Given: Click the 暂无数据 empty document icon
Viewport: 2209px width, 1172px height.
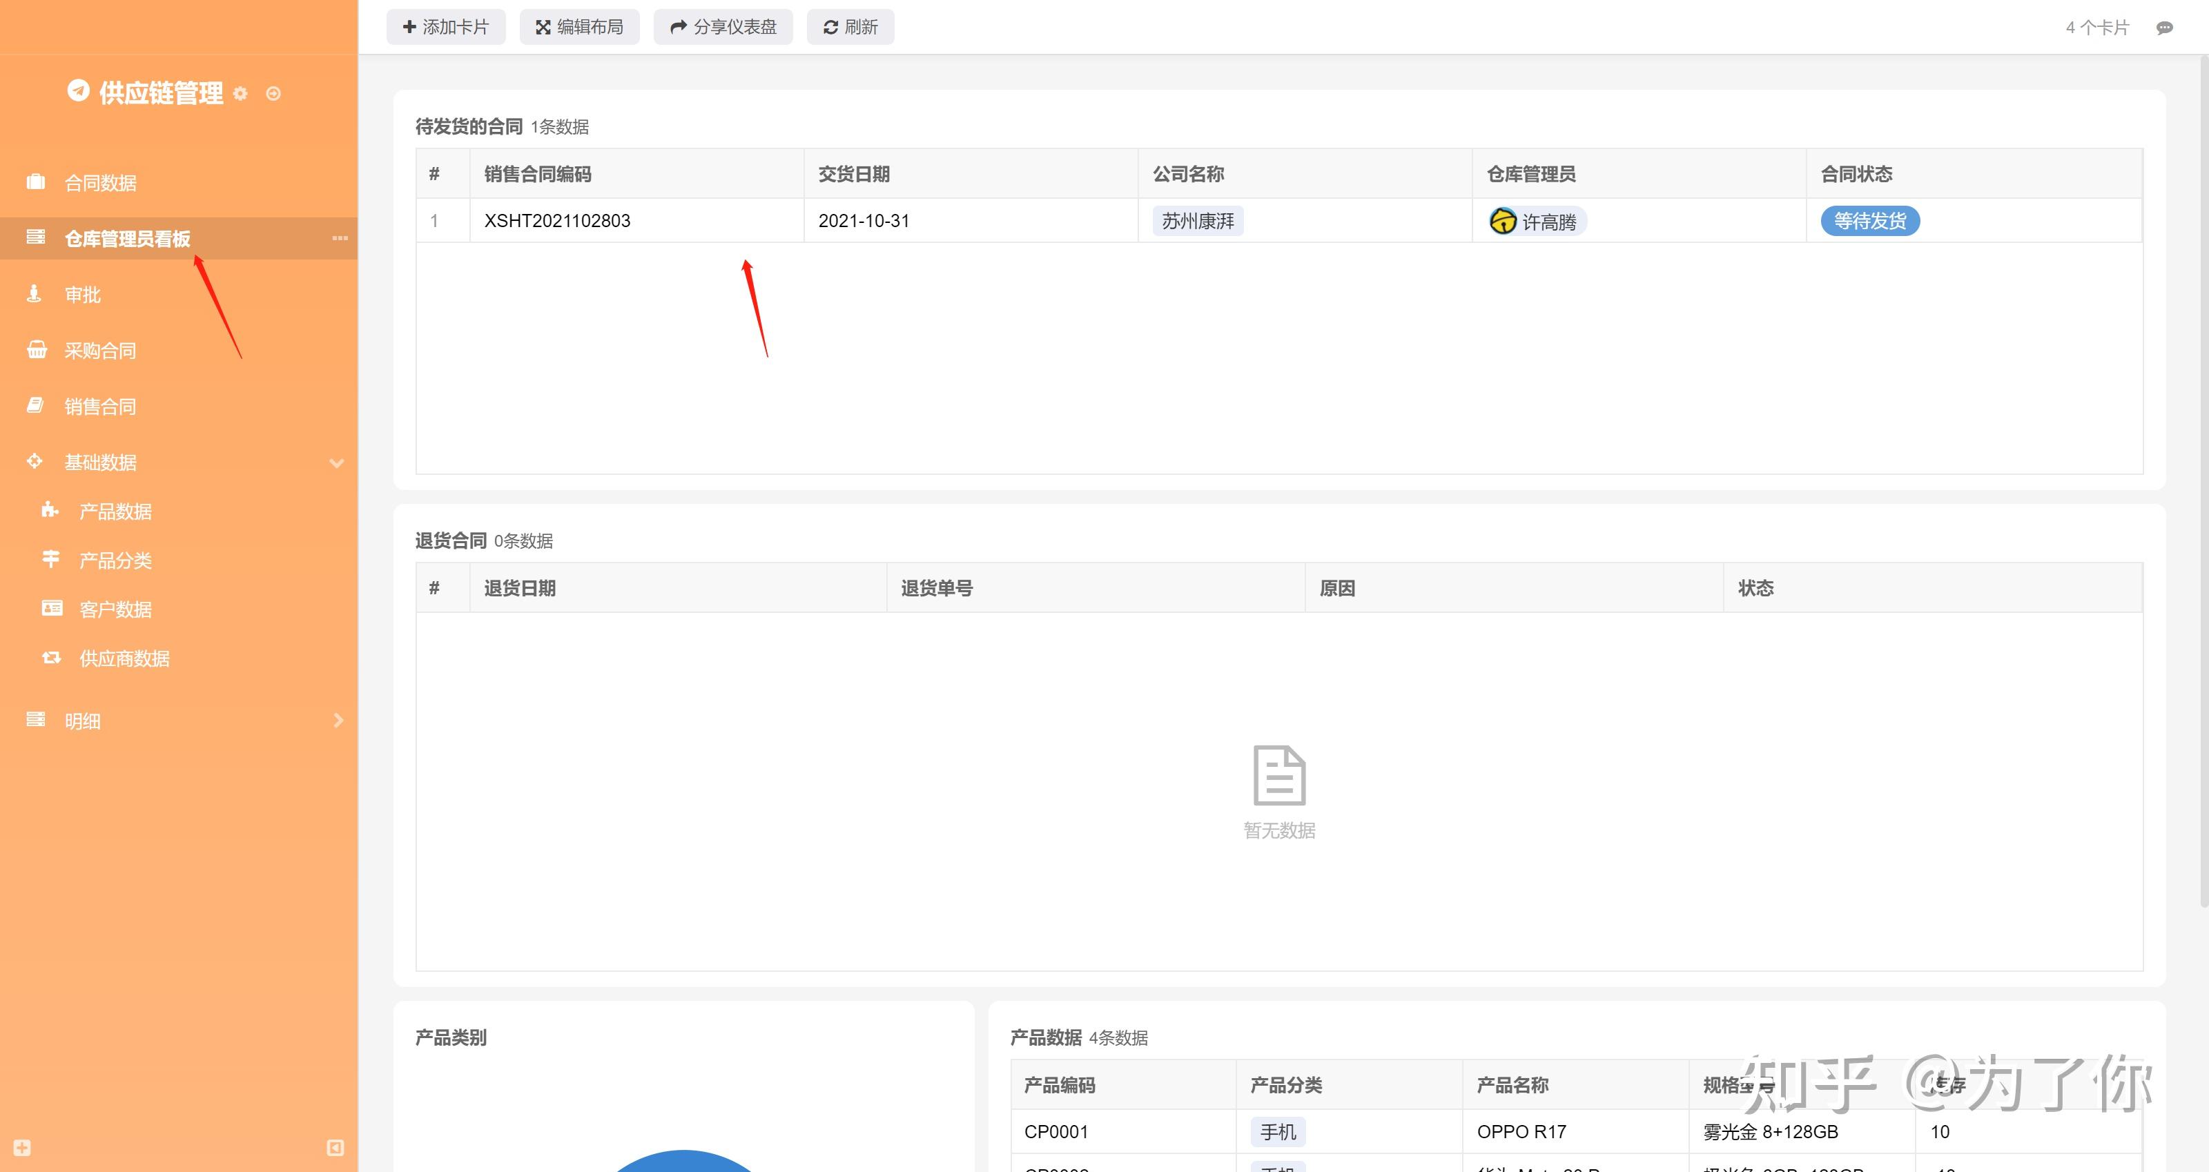Looking at the screenshot, I should [x=1279, y=775].
